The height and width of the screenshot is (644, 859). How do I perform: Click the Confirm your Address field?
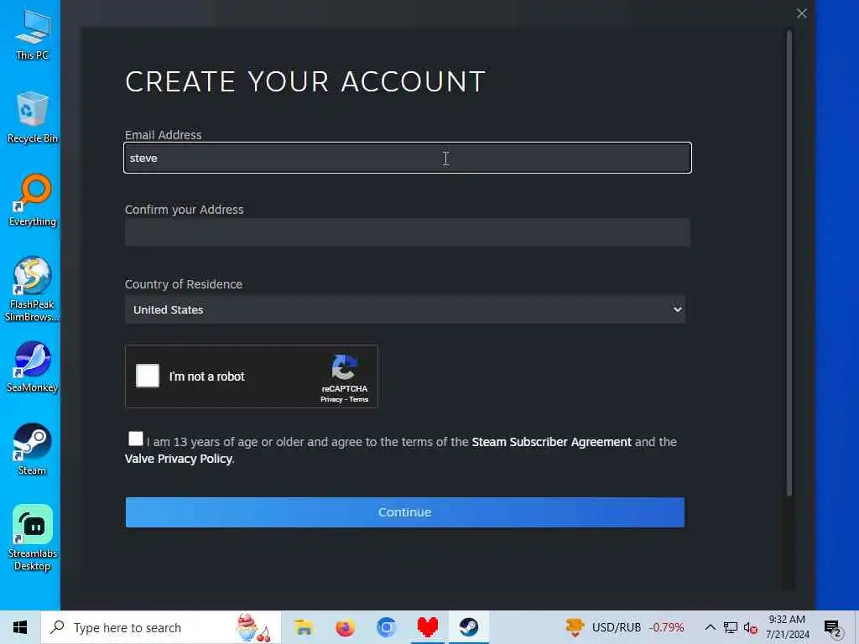click(x=408, y=232)
